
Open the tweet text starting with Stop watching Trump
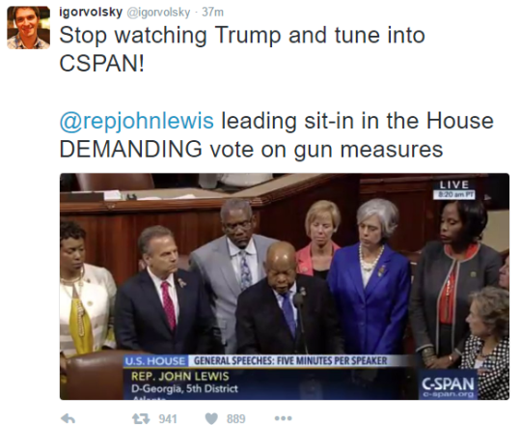click(x=242, y=48)
